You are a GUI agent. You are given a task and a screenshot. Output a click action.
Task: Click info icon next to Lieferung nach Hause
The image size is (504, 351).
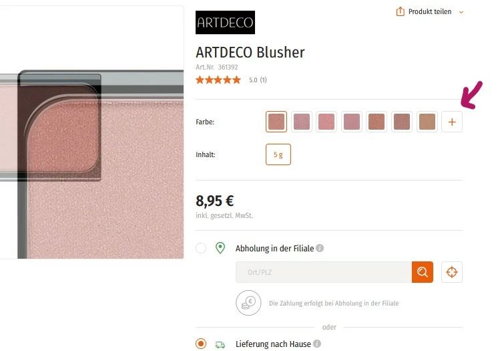317,344
